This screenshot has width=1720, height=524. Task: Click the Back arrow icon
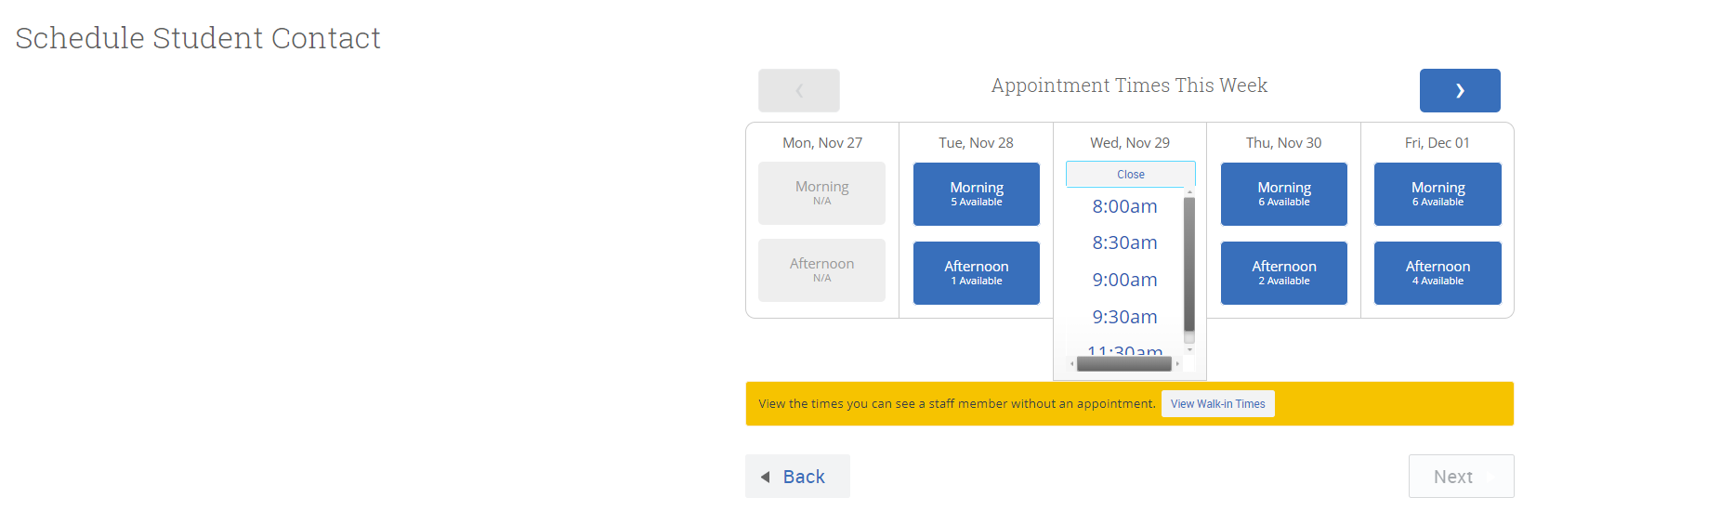[x=766, y=477]
